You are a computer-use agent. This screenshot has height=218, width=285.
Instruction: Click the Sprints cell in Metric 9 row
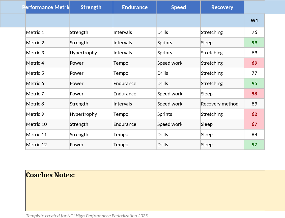click(x=165, y=114)
